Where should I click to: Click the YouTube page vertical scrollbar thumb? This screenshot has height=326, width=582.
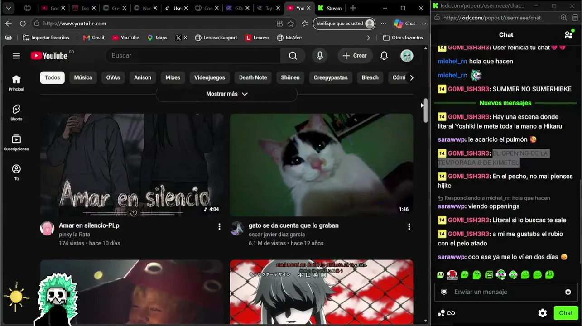coord(425,110)
